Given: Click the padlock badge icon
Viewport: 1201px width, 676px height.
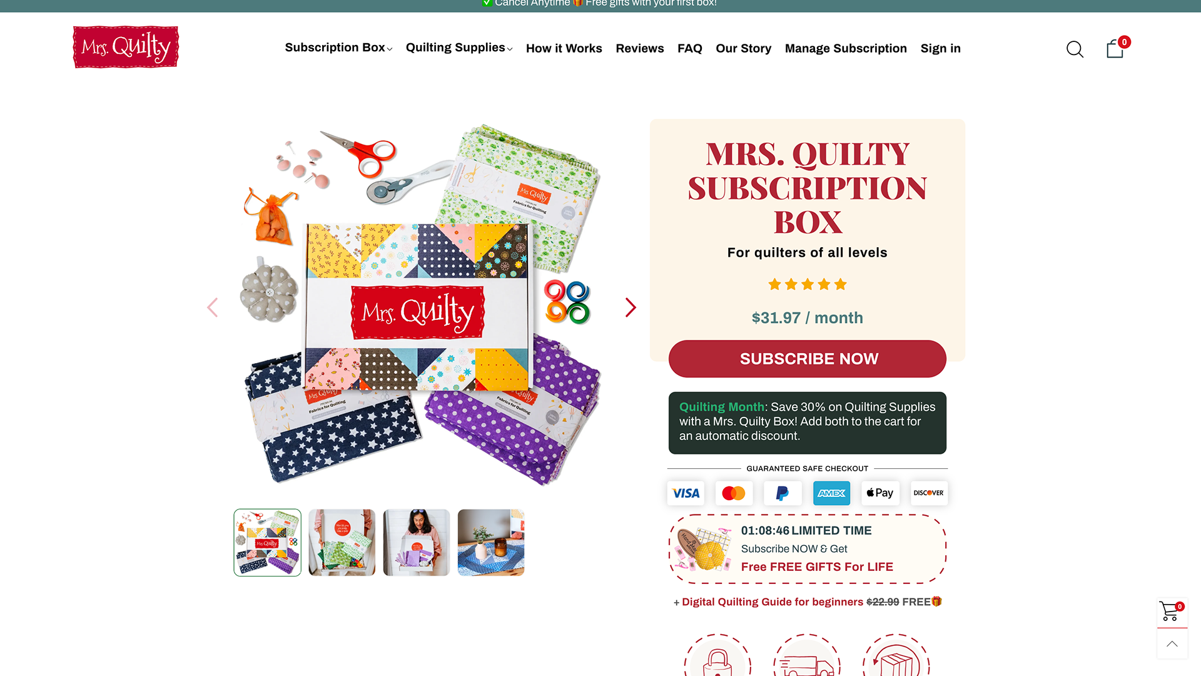Looking at the screenshot, I should [717, 656].
